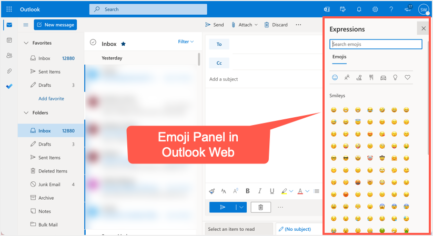Apply the red font color

[300, 191]
